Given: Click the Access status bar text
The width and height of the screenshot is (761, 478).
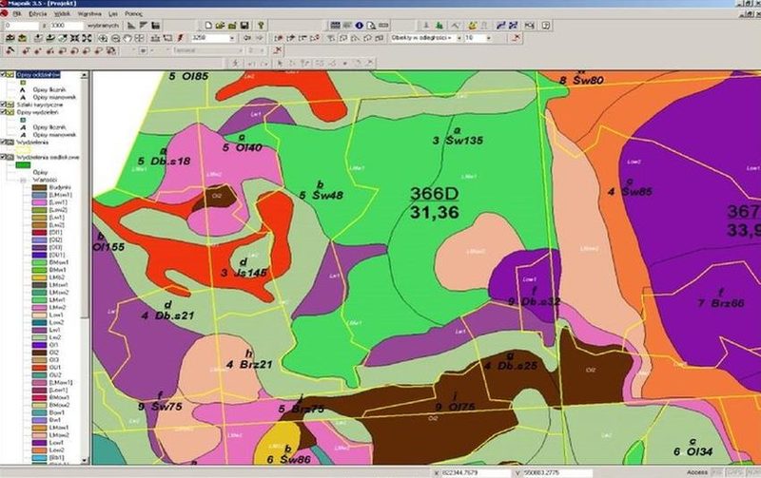Looking at the screenshot, I should pos(696,472).
